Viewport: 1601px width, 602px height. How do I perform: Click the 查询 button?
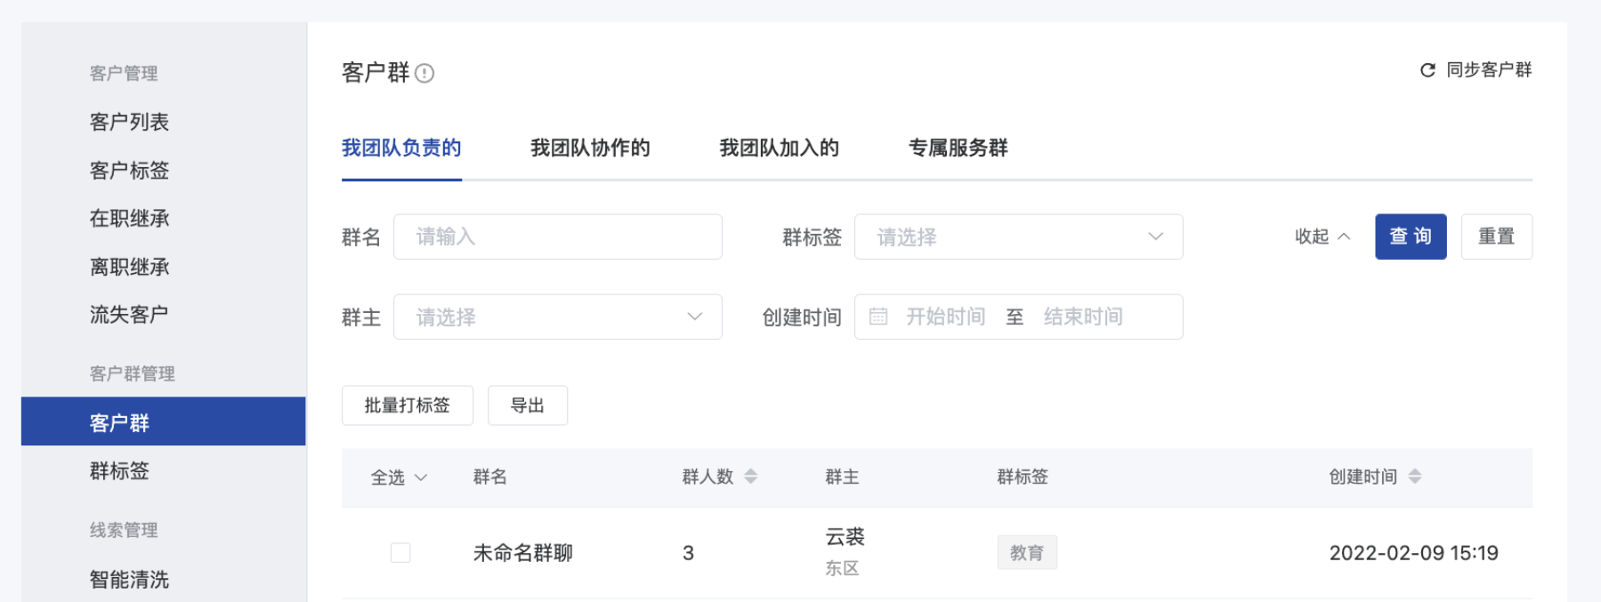click(1411, 237)
